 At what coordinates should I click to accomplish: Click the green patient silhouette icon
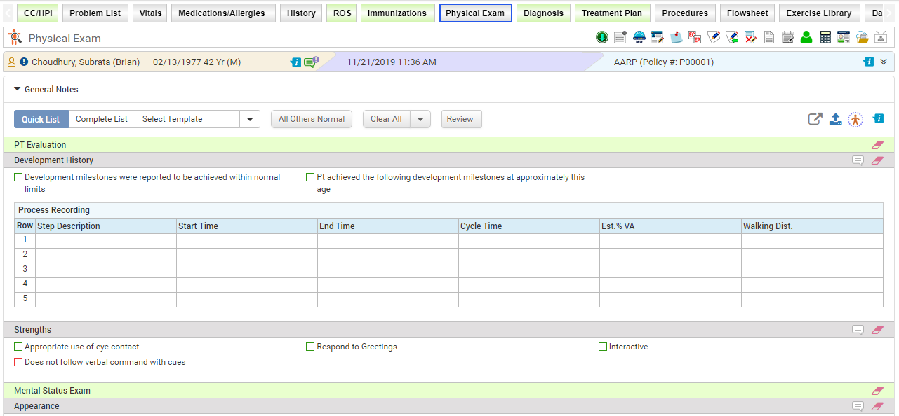806,38
